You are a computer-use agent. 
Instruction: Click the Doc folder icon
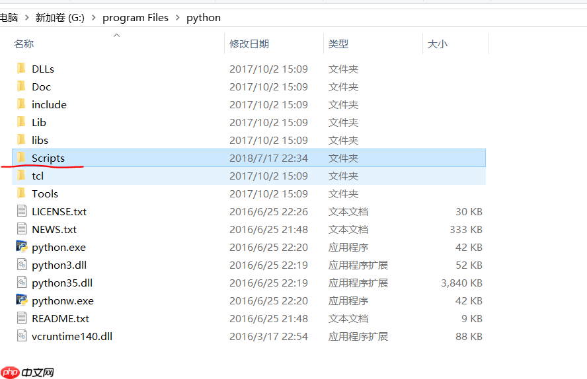(21, 86)
